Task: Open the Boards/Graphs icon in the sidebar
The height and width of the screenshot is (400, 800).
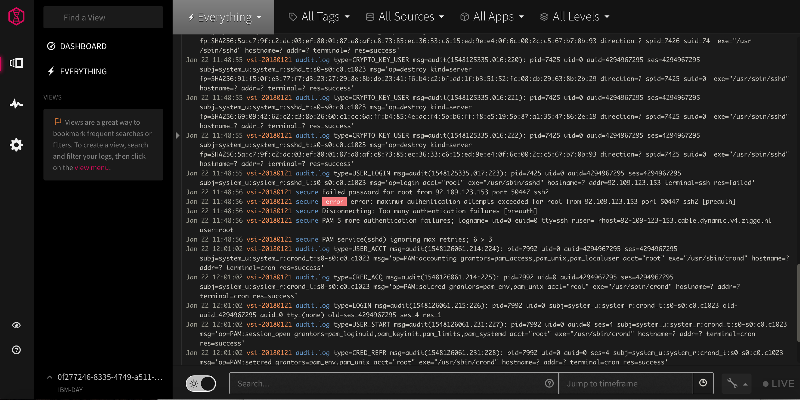Action: [x=16, y=104]
